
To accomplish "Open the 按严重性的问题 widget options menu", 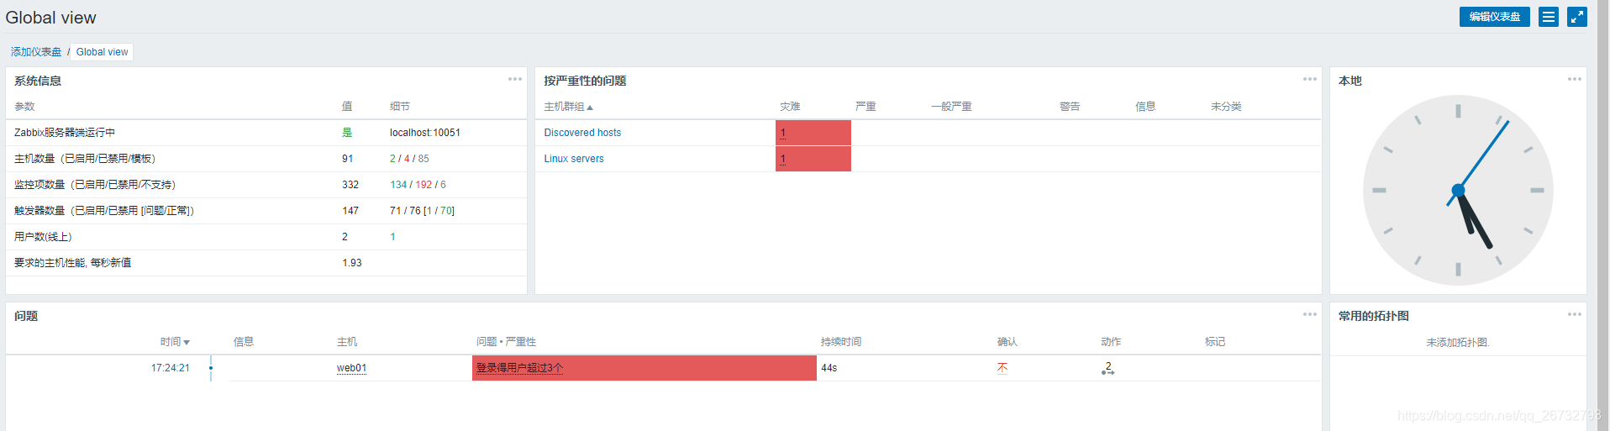I will [x=1310, y=79].
